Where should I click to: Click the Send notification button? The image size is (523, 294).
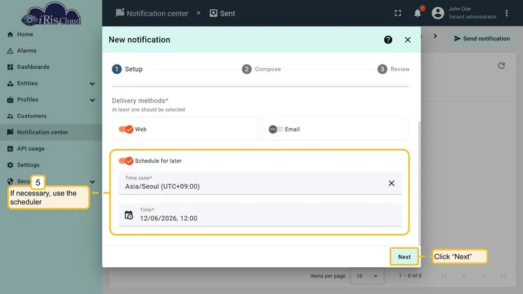click(x=482, y=39)
